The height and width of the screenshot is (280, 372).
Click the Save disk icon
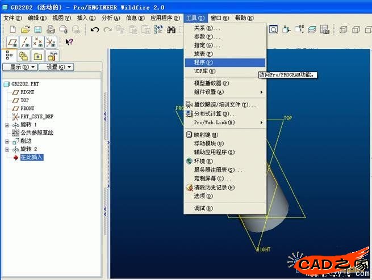37,29
